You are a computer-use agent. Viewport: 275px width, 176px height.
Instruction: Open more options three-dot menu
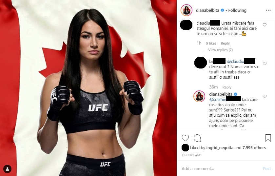tap(268, 10)
